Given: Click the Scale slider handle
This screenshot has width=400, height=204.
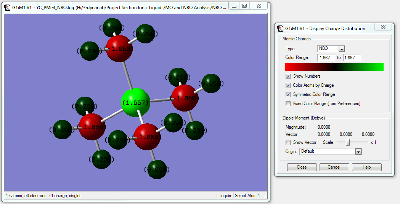Looking at the screenshot, I should click(x=348, y=142).
